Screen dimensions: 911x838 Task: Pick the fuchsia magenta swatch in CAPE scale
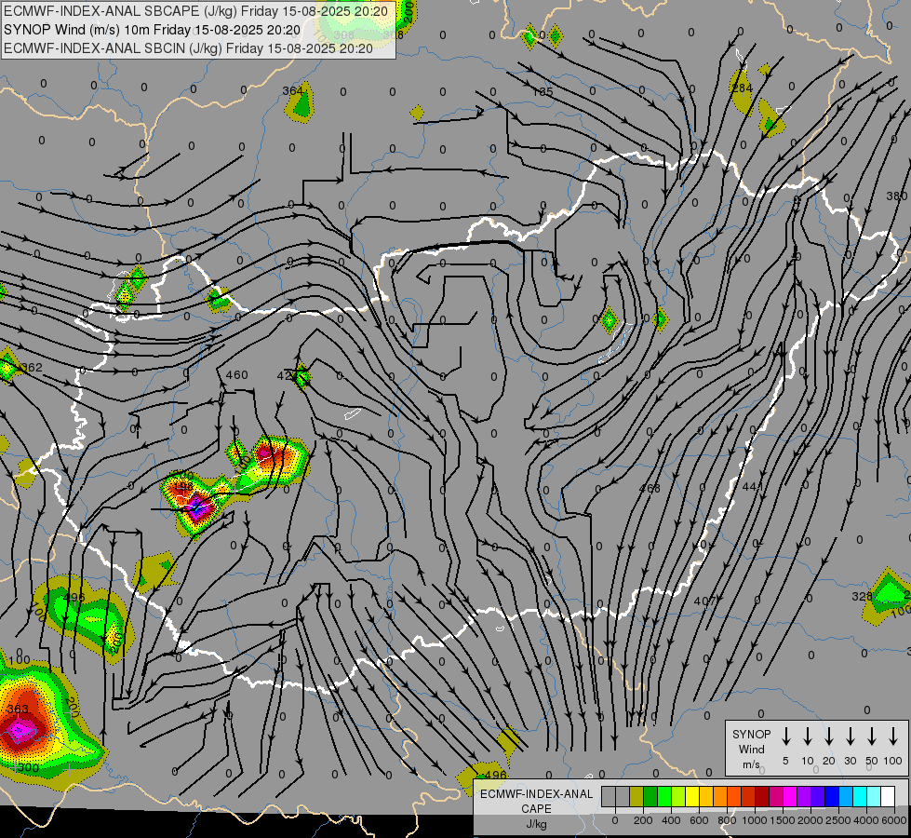click(790, 796)
